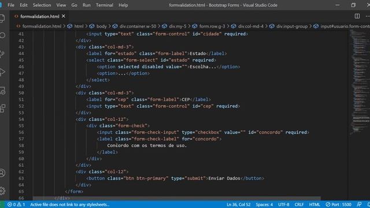Click "form-check" class value on line 55
This screenshot has height=208, width=370.
click(131, 126)
